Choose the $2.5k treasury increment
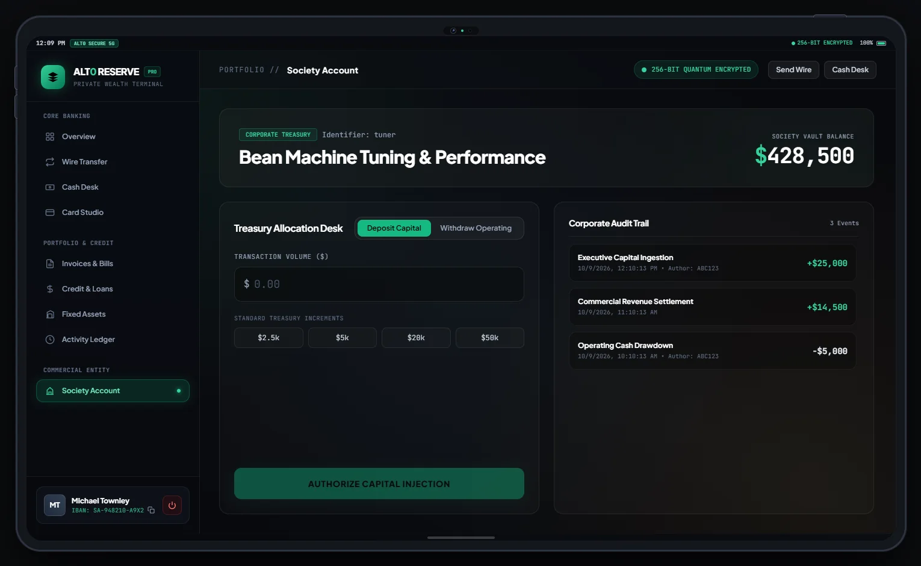 pyautogui.click(x=268, y=338)
